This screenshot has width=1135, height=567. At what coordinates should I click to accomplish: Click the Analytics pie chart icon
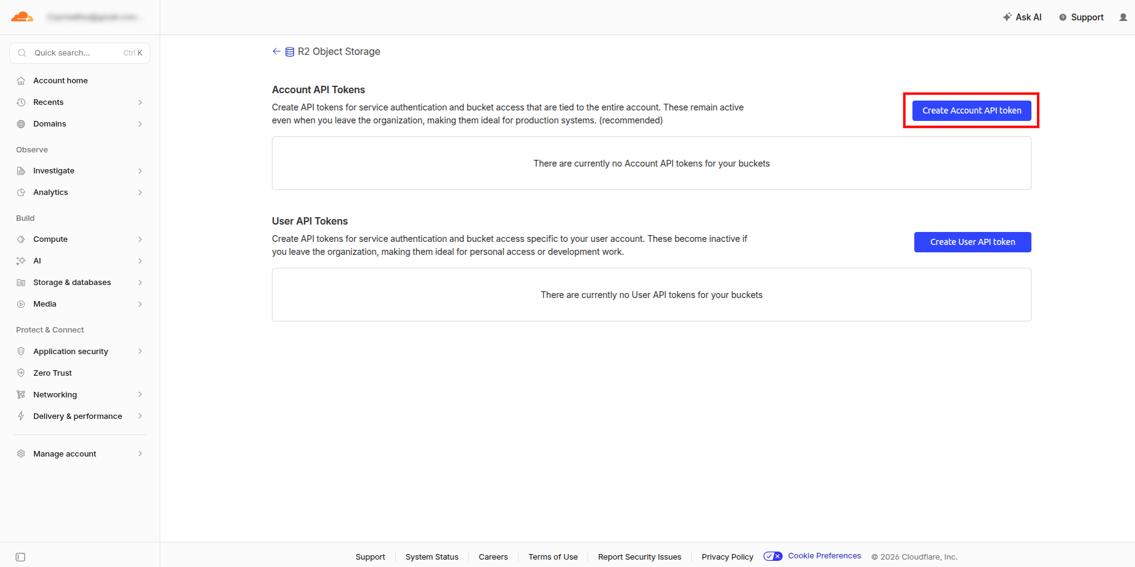tap(21, 192)
